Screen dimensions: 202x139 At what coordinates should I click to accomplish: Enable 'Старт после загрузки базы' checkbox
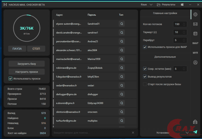[x=145, y=84]
